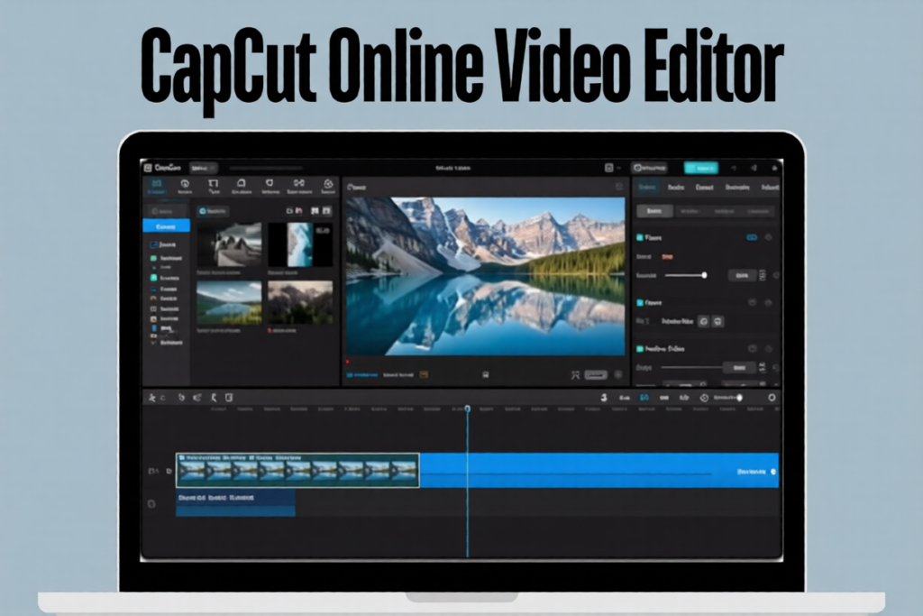
Task: Toggle the third teal checkbox in the properties panel
Action: coord(641,349)
